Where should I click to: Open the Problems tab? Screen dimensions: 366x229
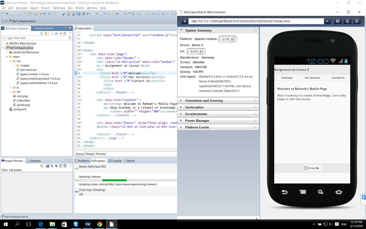(x=82, y=161)
